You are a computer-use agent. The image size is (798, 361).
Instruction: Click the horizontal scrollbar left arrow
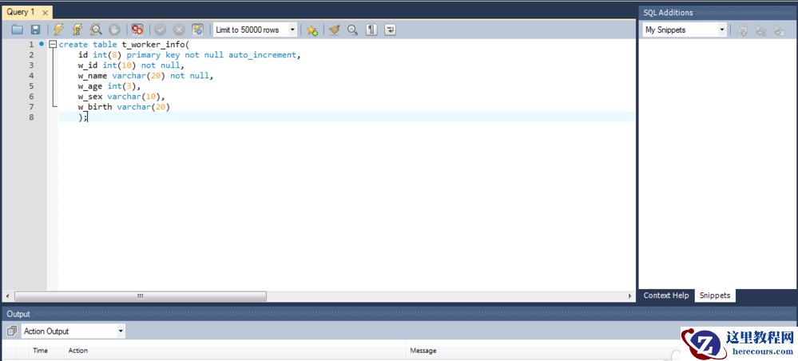[8, 296]
